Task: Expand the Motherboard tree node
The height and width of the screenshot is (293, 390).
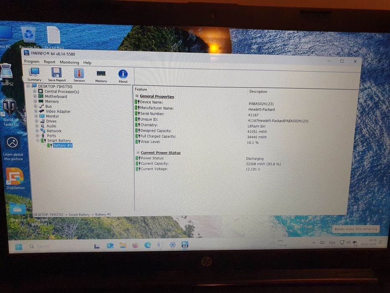Action: (x=35, y=96)
